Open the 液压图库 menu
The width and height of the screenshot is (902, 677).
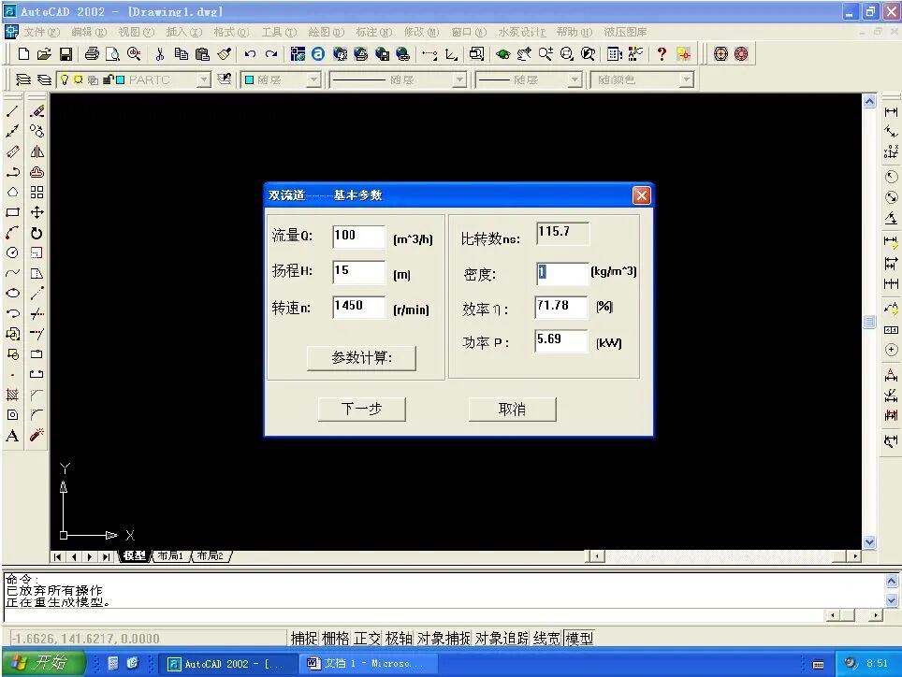625,32
